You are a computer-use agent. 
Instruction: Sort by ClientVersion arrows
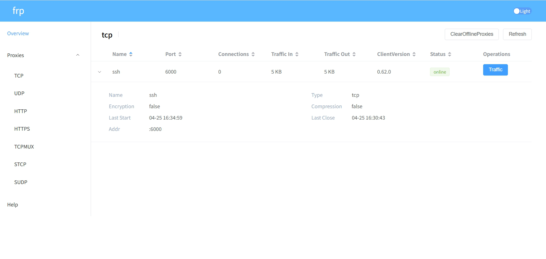(x=414, y=54)
